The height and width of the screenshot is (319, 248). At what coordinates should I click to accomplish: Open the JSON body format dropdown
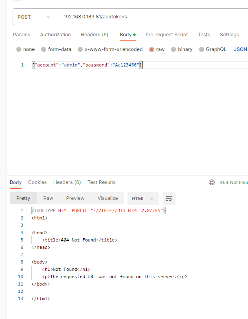point(240,49)
